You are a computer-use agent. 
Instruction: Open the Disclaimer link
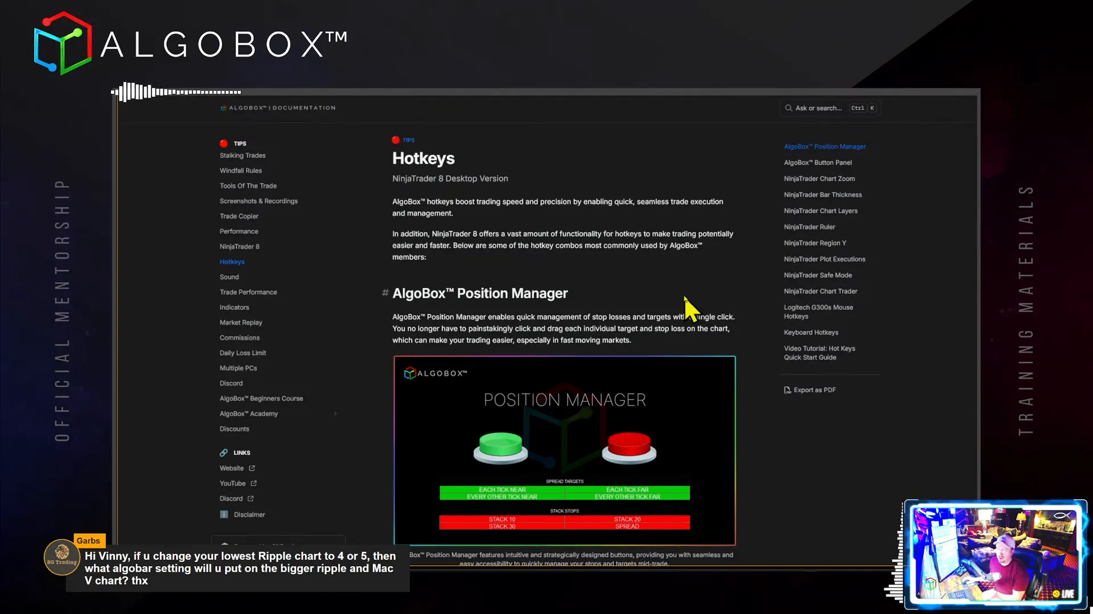point(249,515)
